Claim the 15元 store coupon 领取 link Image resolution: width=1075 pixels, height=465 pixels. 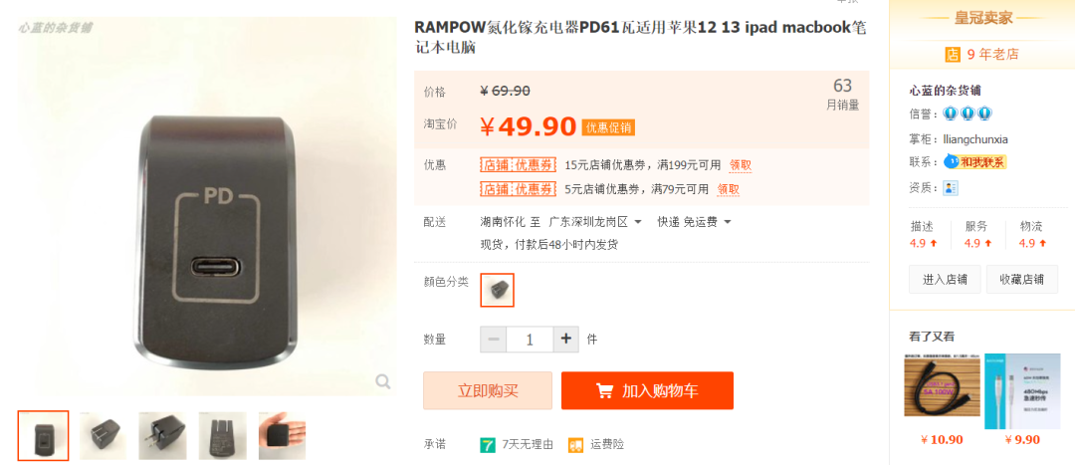tap(741, 165)
